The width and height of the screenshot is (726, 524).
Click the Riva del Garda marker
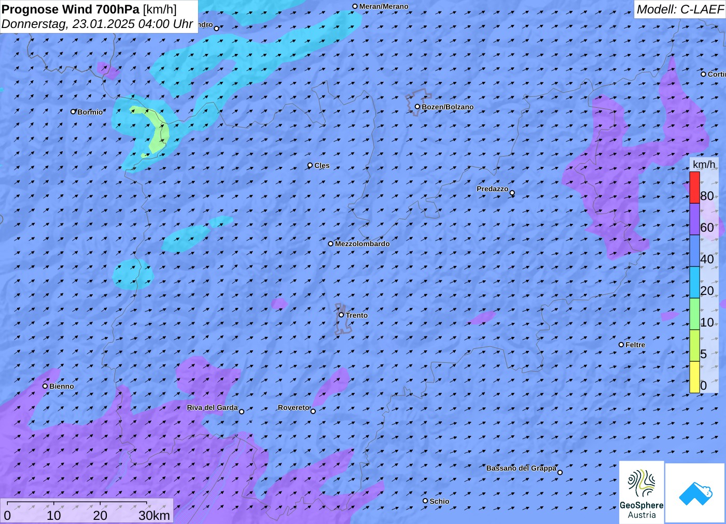coord(242,412)
